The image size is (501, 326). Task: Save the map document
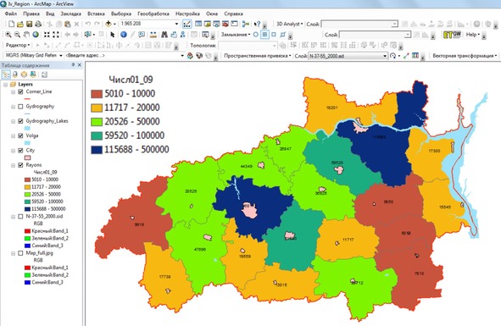(29, 24)
